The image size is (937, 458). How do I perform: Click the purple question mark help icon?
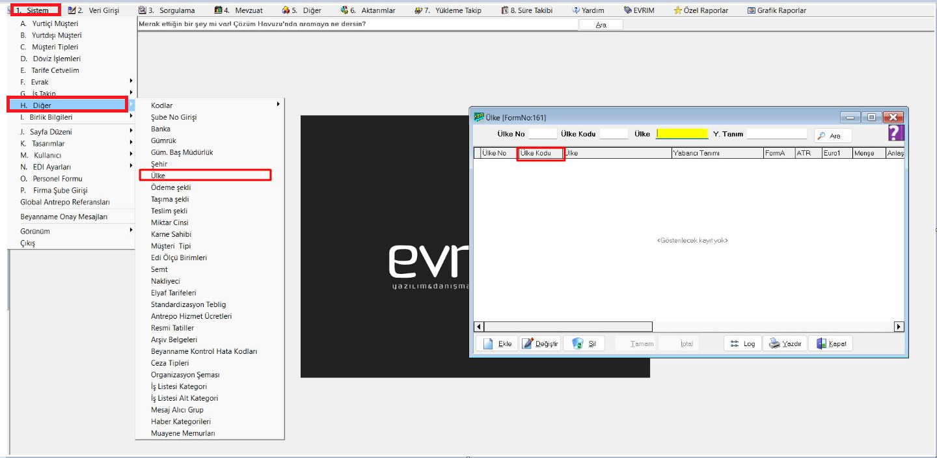896,133
